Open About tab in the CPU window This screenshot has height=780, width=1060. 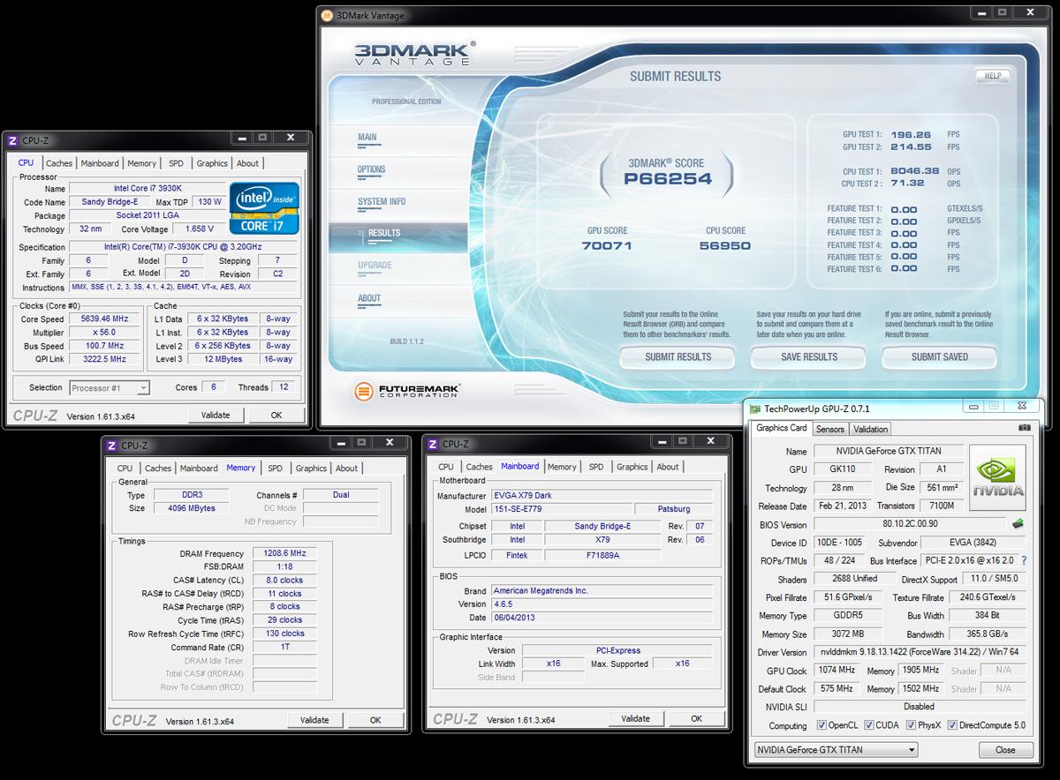(x=248, y=163)
